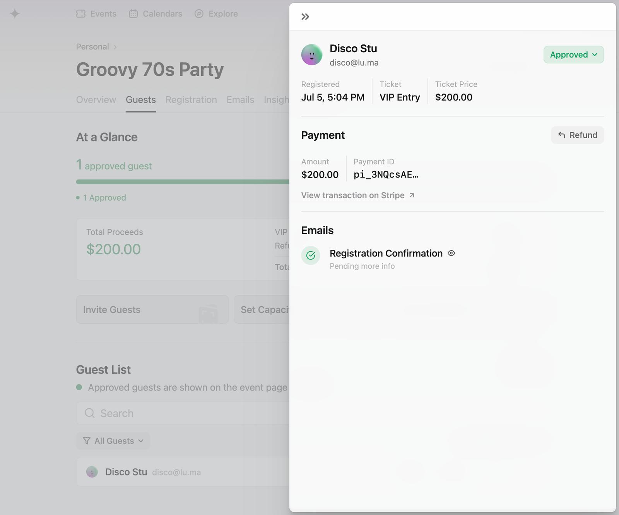619x515 pixels.
Task: Expand the All Guests filter dropdown
Action: 113,441
